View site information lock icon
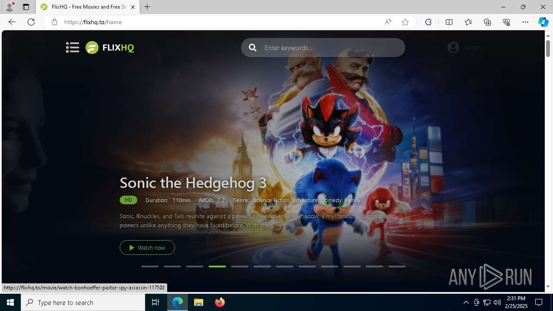This screenshot has width=553, height=311. pos(54,22)
